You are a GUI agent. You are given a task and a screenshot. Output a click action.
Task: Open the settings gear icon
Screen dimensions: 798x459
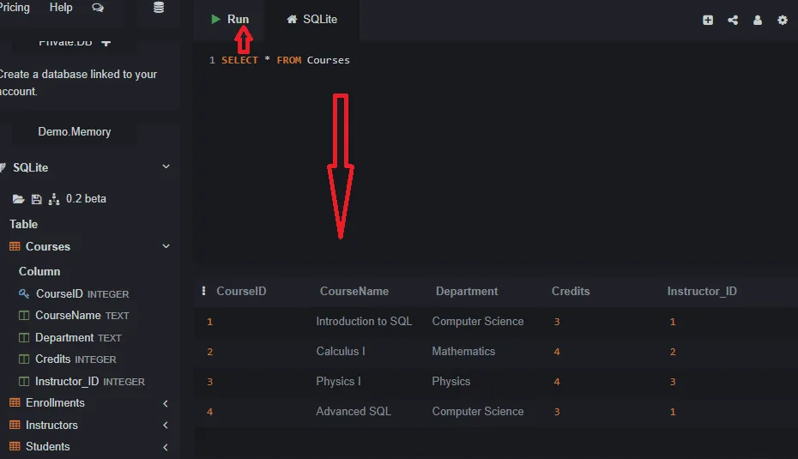coord(783,20)
